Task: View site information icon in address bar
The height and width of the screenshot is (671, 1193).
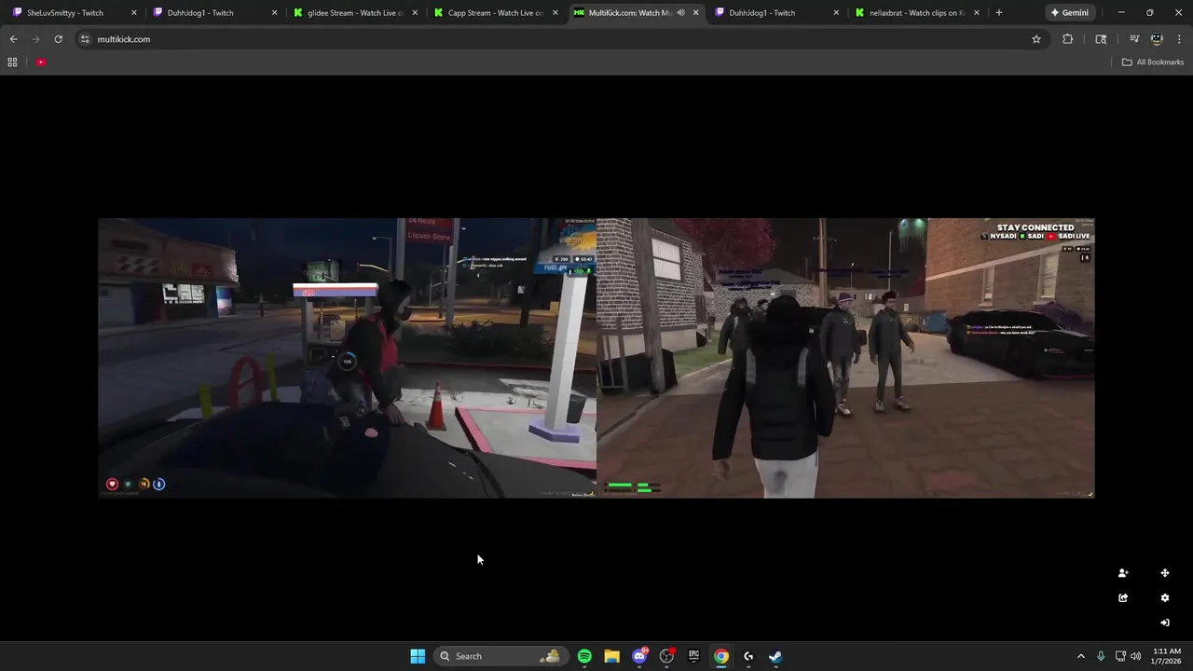Action: click(x=85, y=39)
